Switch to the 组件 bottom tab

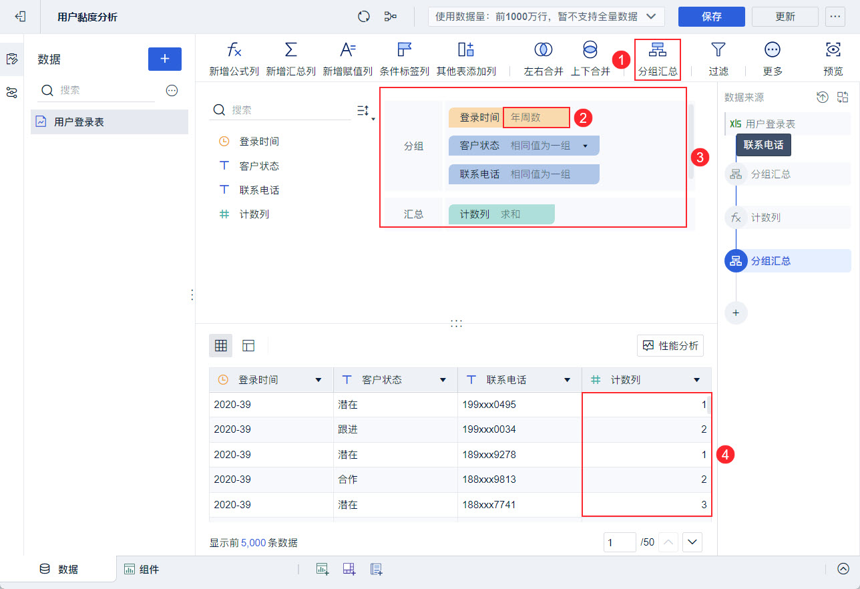coord(142,570)
